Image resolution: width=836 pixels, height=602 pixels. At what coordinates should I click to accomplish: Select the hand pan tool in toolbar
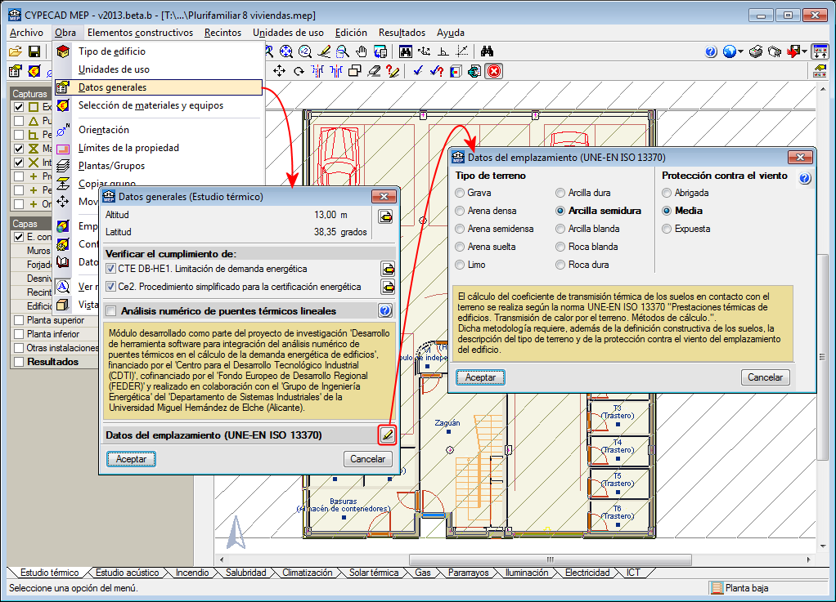(361, 51)
